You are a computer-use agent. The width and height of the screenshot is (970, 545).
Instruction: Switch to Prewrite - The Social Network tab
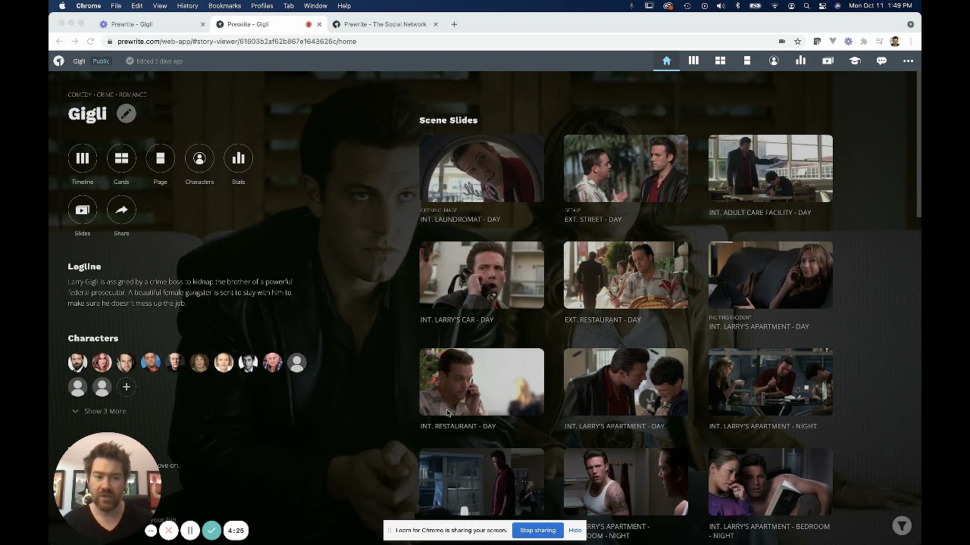(x=385, y=24)
